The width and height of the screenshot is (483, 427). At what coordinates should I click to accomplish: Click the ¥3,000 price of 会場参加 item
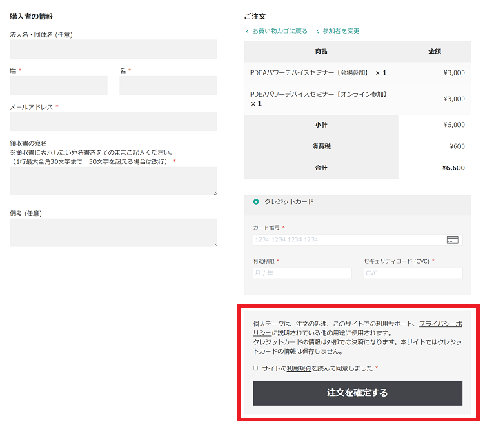pyautogui.click(x=454, y=72)
